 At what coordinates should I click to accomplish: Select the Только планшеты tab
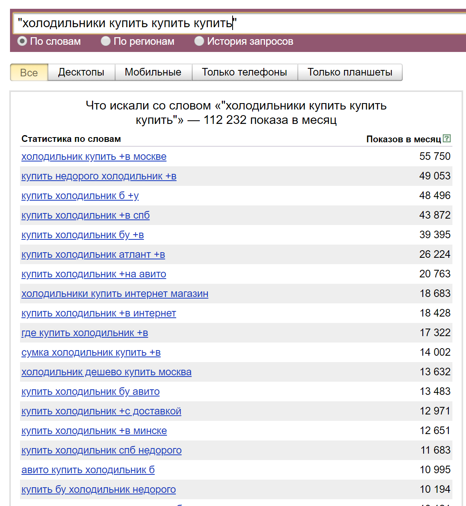pyautogui.click(x=350, y=72)
